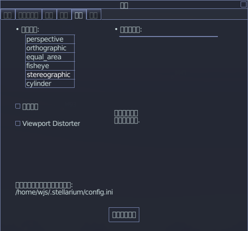Choose the cylinder projection option

(50, 83)
